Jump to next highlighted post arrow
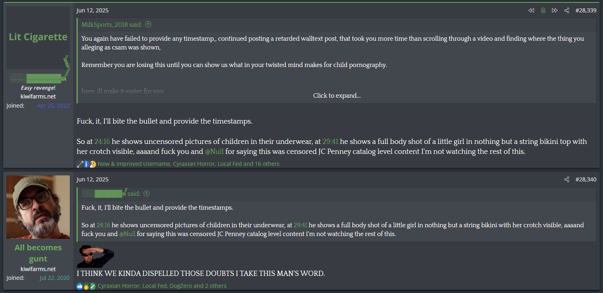 554,10
